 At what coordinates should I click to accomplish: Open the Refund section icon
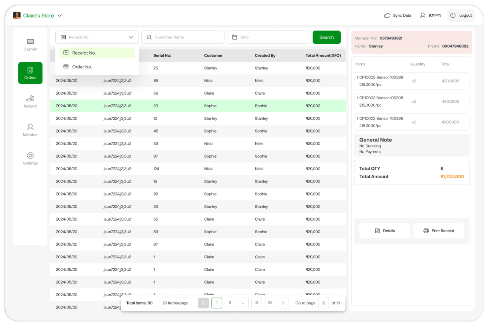tap(30, 99)
